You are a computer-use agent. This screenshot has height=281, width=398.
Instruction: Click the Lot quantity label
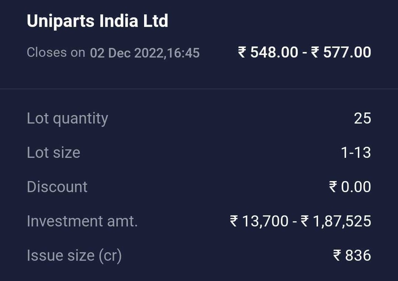[67, 118]
